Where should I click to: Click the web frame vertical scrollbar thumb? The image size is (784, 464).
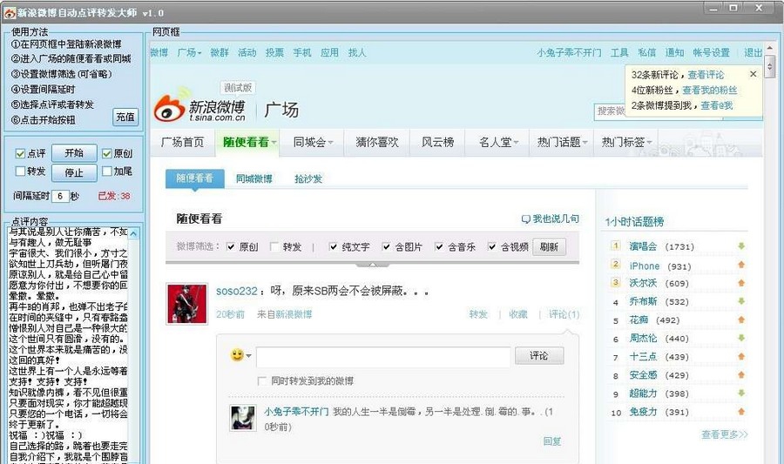769,66
